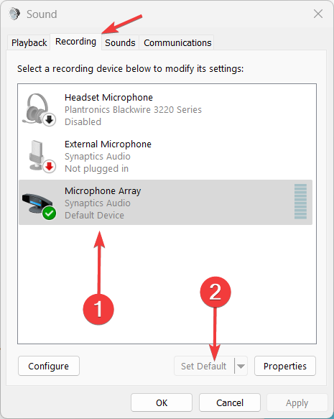This screenshot has width=334, height=419.
Task: Select the Plantronics Blackwire 3220 Series entry
Action: (x=133, y=109)
